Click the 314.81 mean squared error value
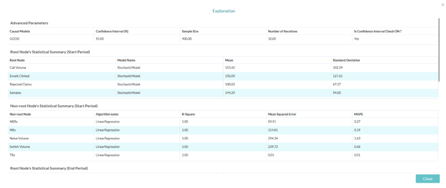The image size is (446, 188). (273, 130)
